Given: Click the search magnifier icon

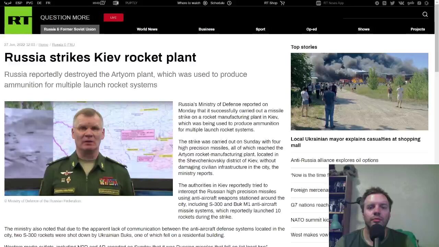Looking at the screenshot, I should tap(425, 14).
